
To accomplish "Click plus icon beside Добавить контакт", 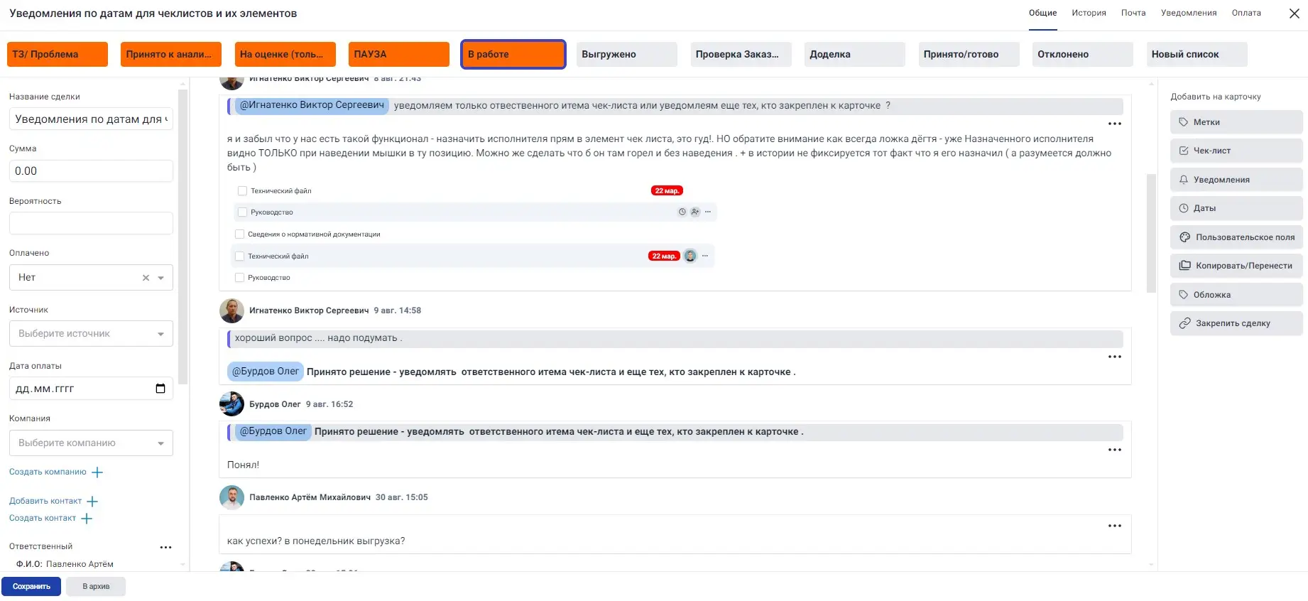I will (92, 502).
